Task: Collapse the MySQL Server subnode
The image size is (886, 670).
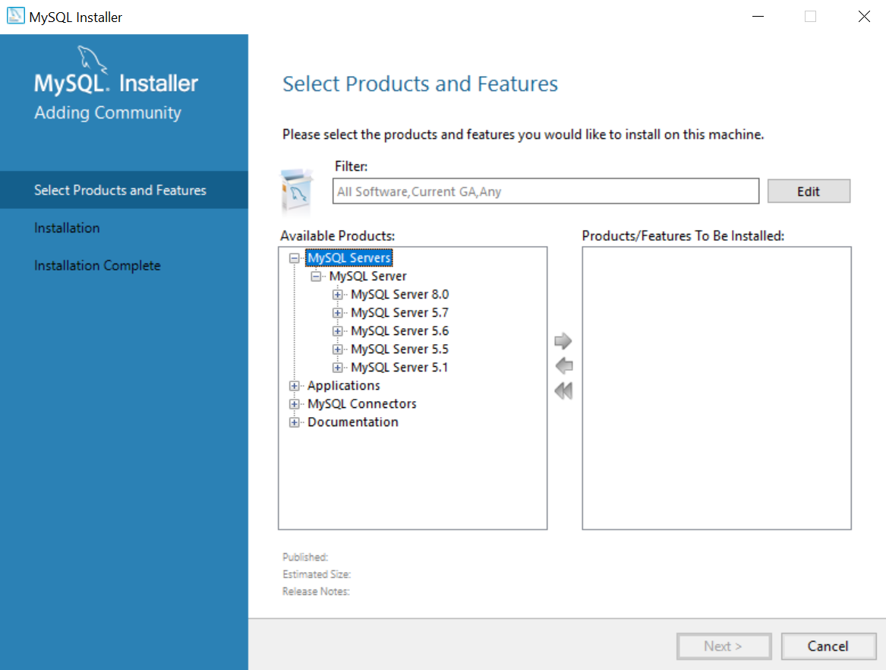Action: point(316,277)
